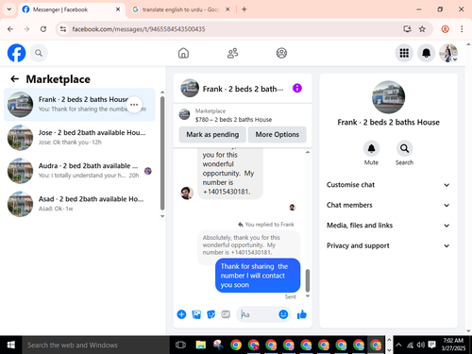This screenshot has height=354, width=472.
Task: Go back with the browser back arrow
Action: [10, 29]
